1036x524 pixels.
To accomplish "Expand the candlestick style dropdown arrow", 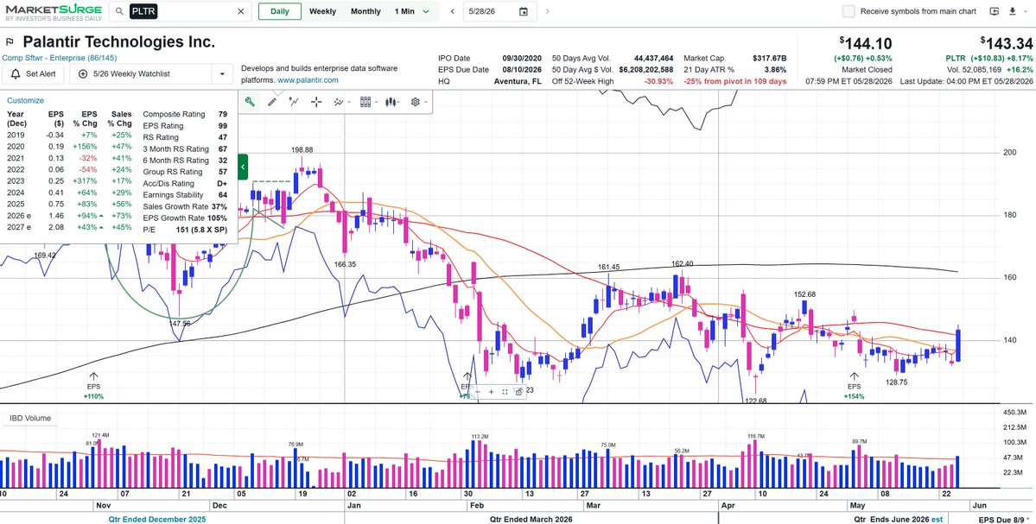I will [x=400, y=102].
